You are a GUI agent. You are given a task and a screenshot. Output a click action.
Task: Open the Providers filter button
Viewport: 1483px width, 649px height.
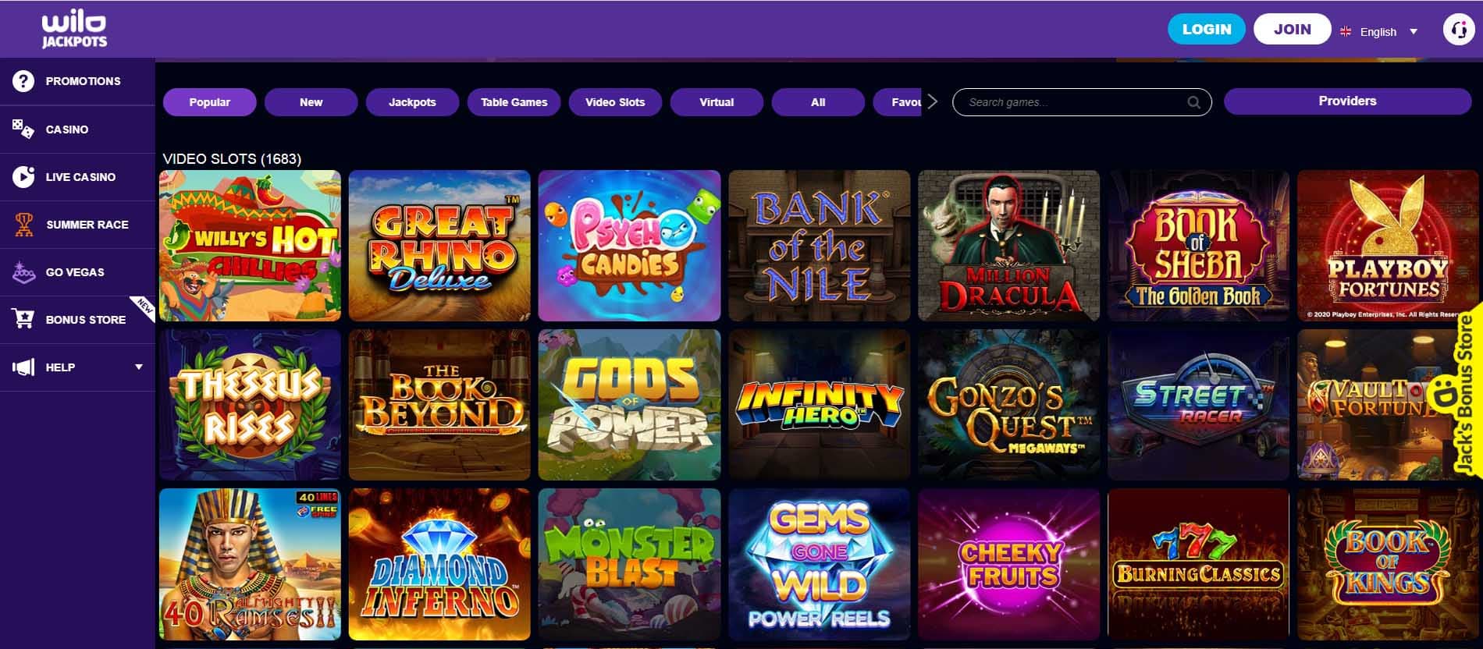(x=1347, y=101)
